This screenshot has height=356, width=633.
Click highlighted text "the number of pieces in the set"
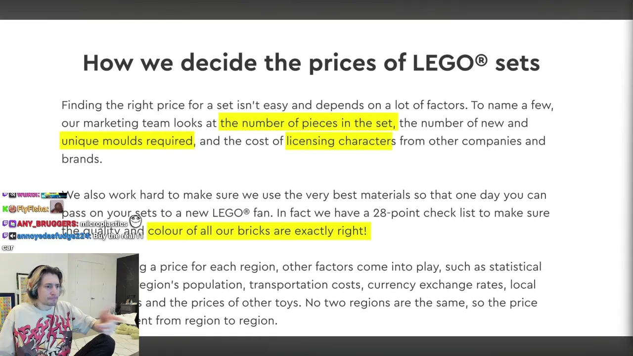point(308,123)
